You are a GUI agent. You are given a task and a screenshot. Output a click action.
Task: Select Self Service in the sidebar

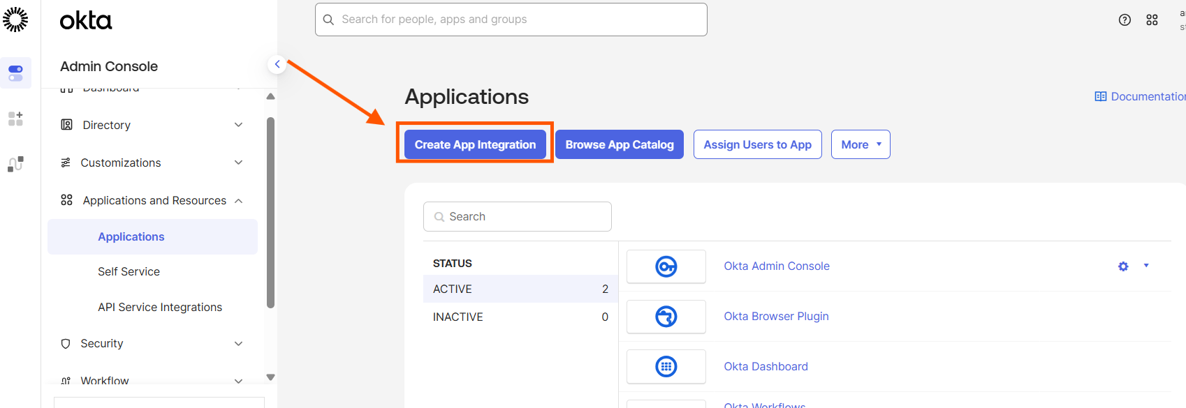129,271
